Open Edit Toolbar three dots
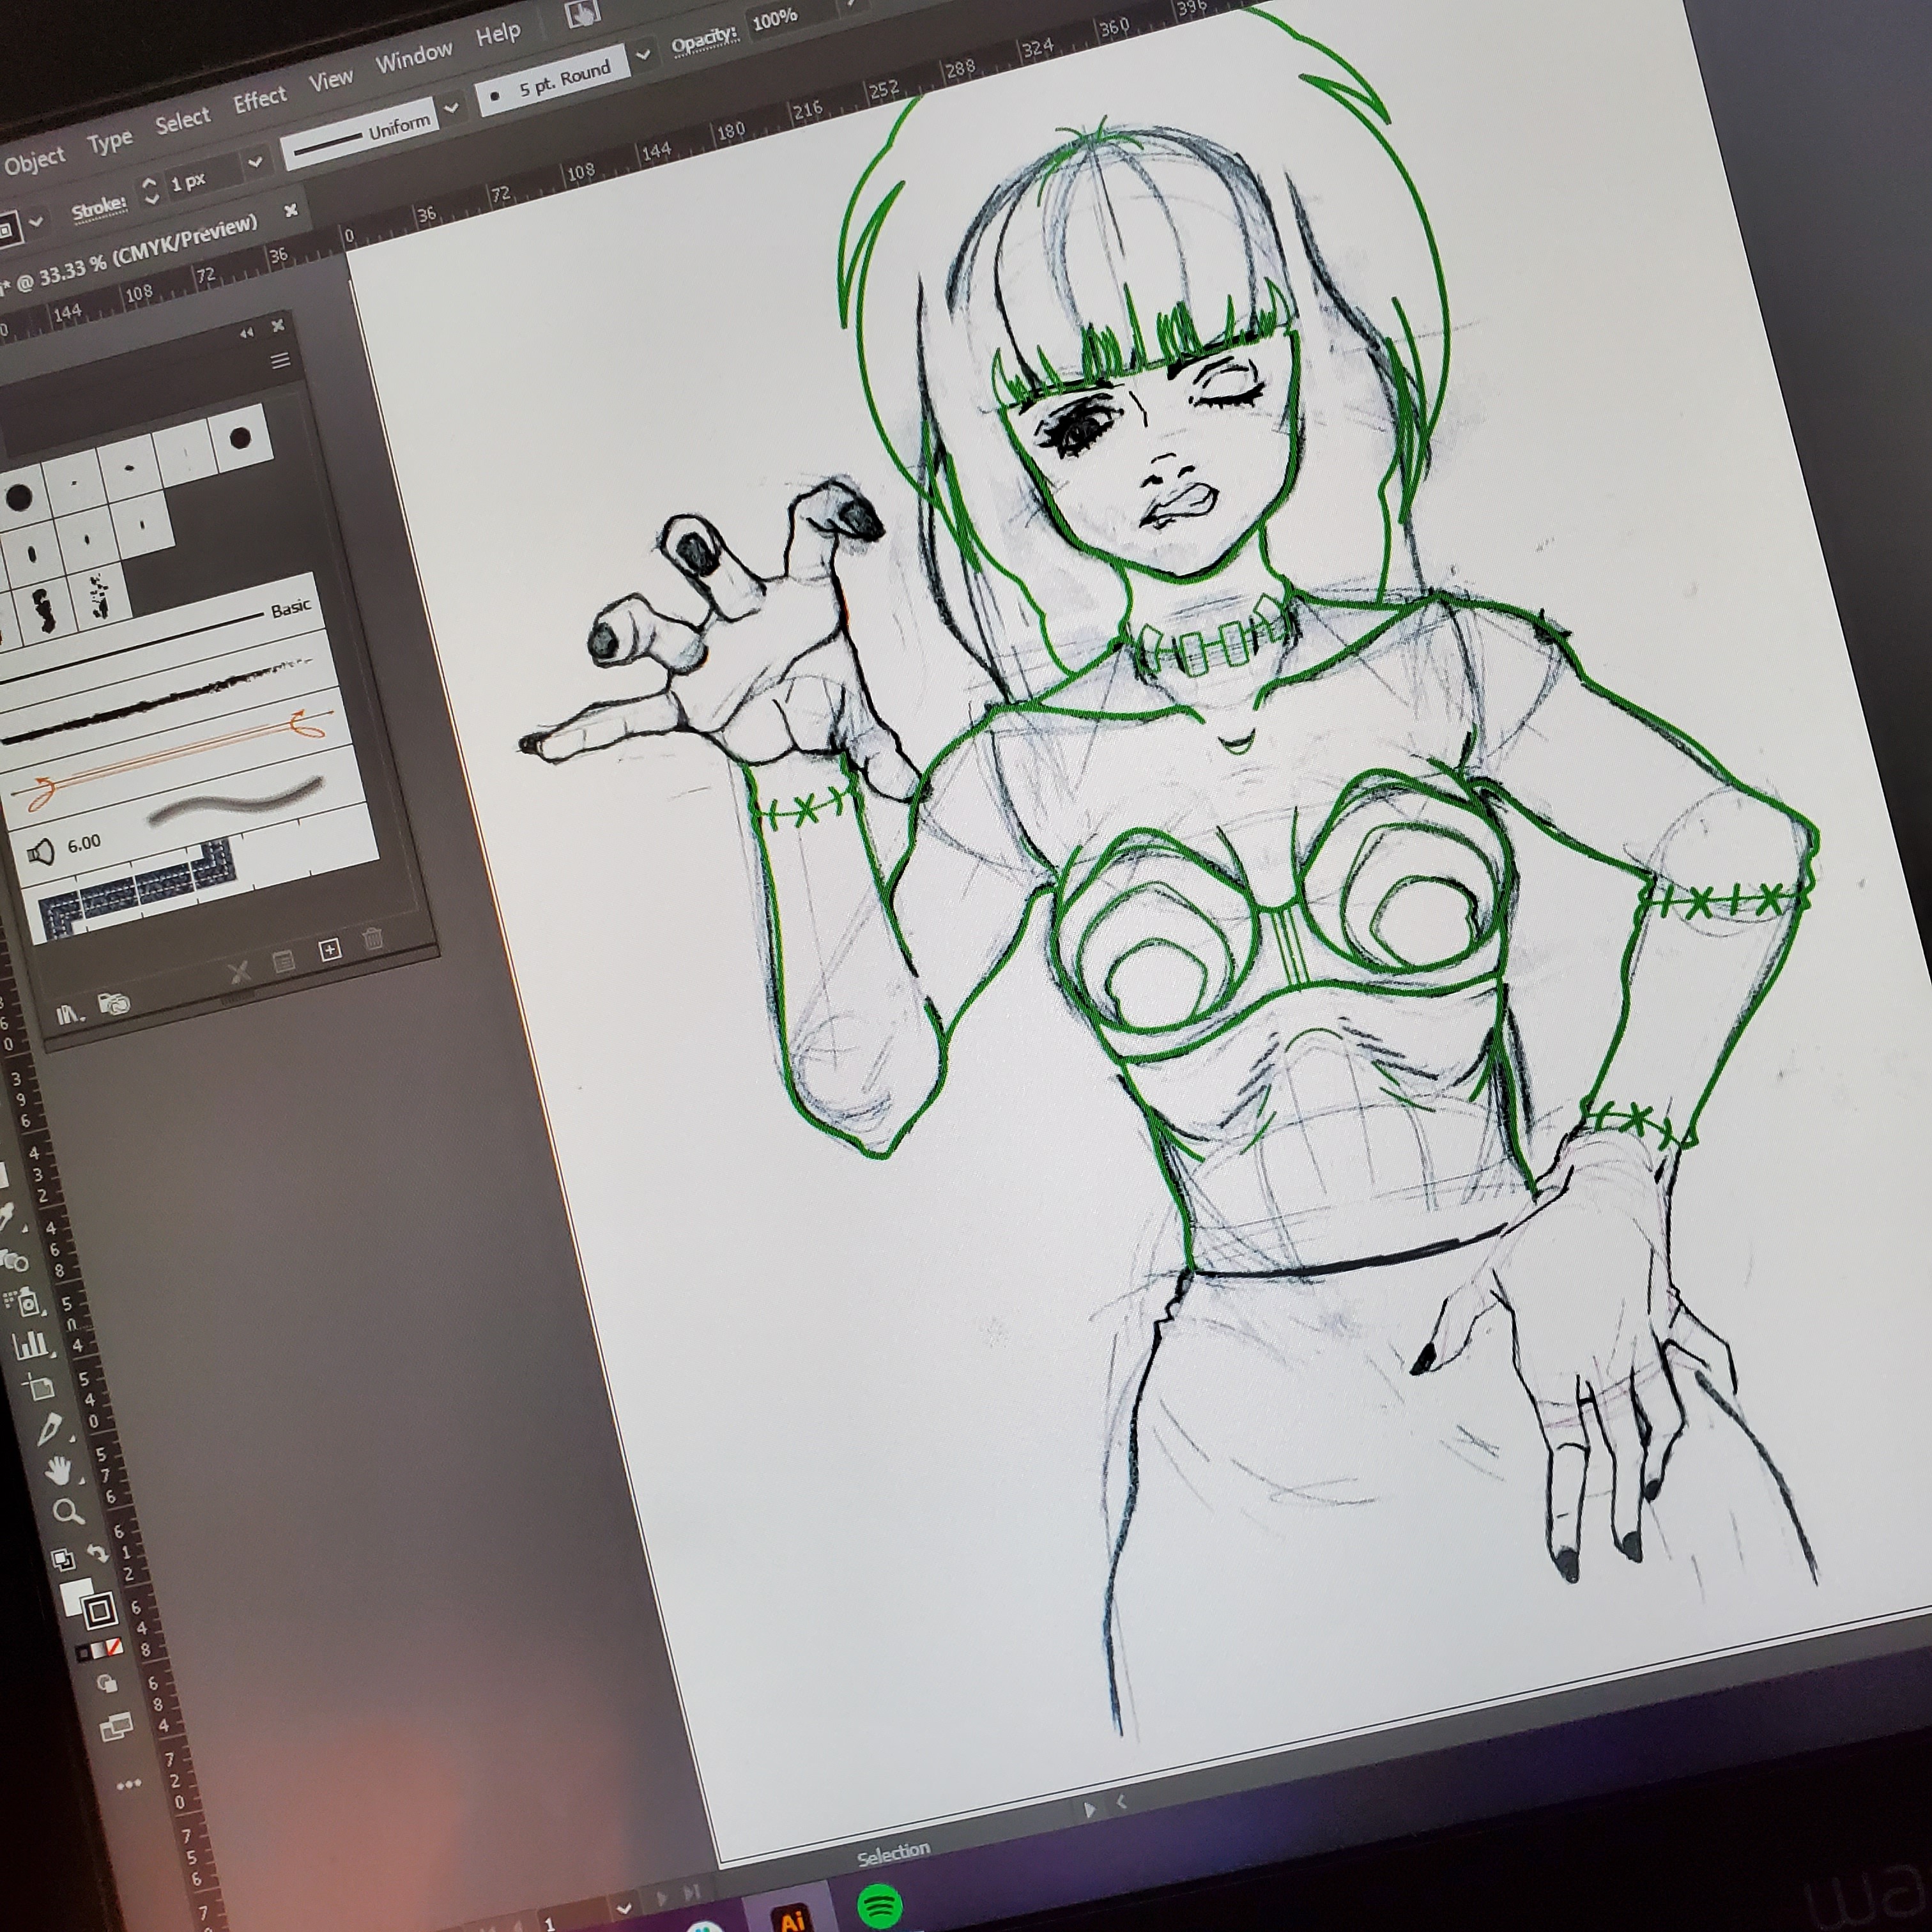1932x1932 pixels. 129,1784
